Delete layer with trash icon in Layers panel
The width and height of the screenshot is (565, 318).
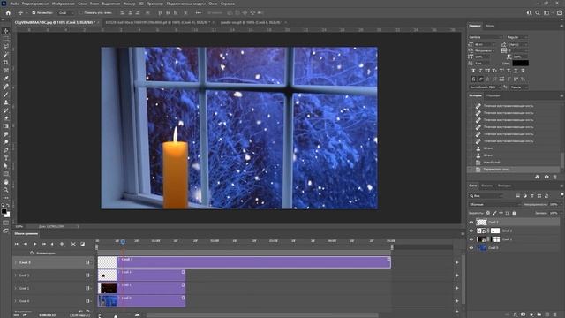(555, 314)
